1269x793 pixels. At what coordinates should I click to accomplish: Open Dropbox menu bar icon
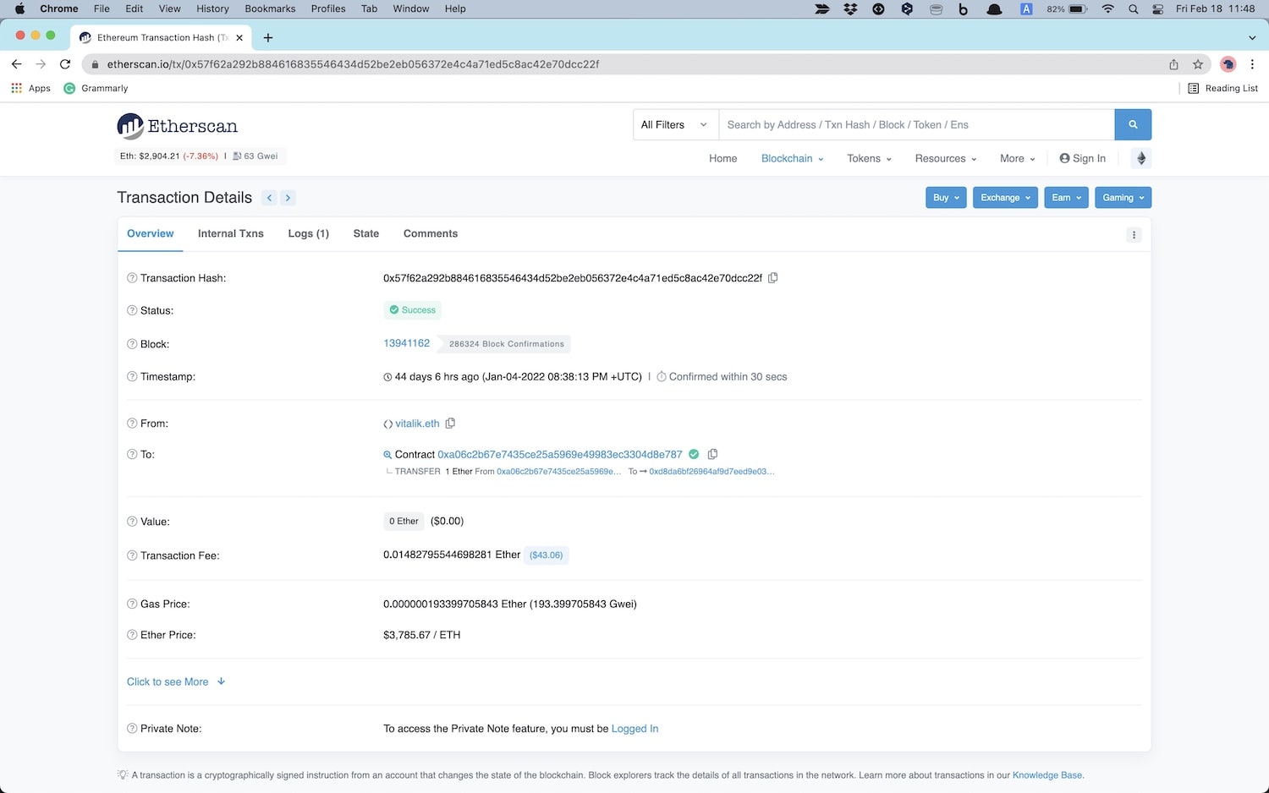(x=850, y=8)
